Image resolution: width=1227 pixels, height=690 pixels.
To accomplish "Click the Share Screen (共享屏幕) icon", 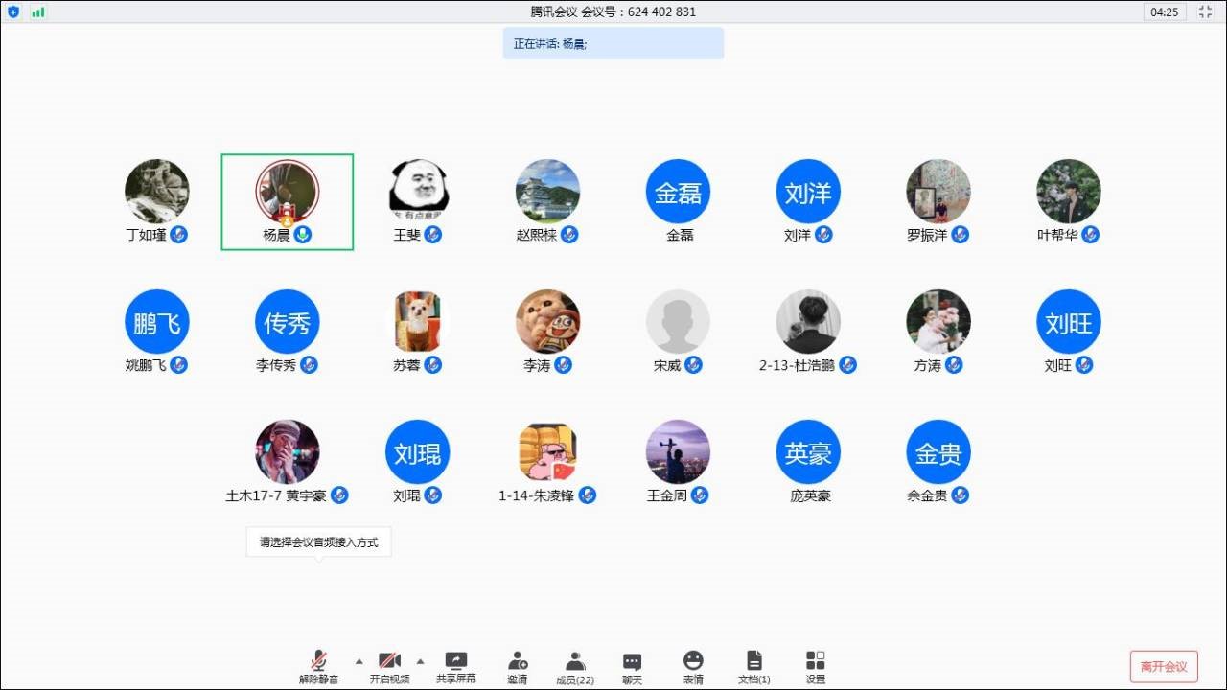I will pyautogui.click(x=456, y=661).
